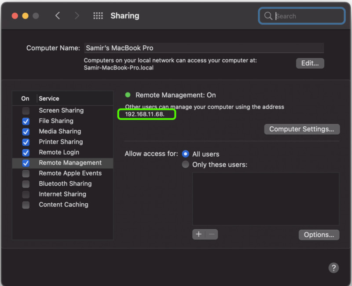Select Remote Management service row
The width and height of the screenshot is (352, 286).
[62, 163]
